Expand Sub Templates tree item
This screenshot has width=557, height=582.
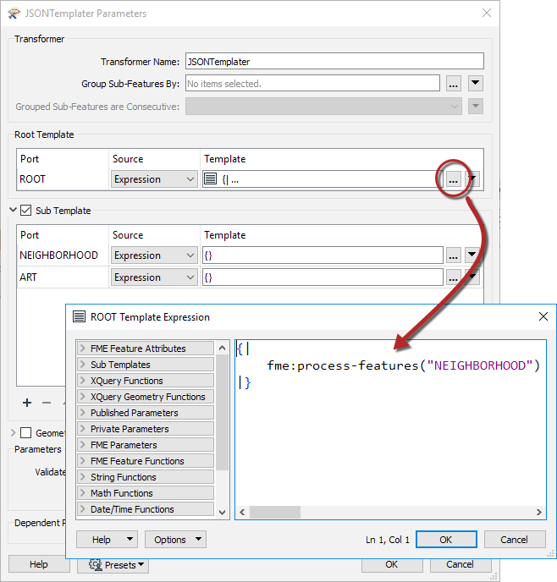[x=146, y=365]
